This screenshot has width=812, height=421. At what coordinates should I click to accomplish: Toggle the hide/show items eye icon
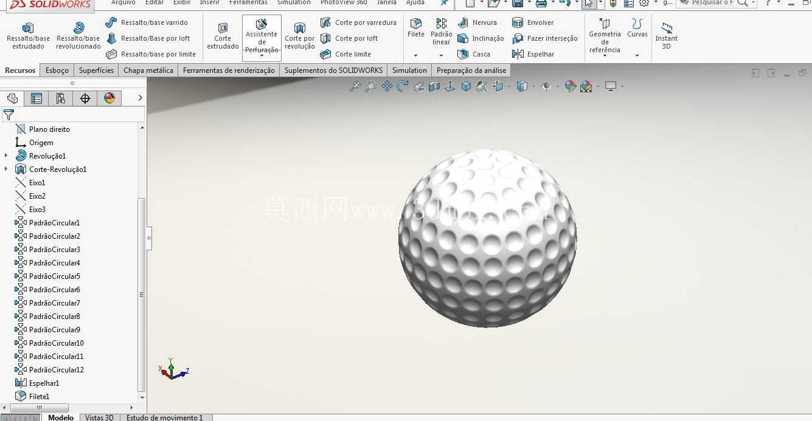(x=546, y=86)
